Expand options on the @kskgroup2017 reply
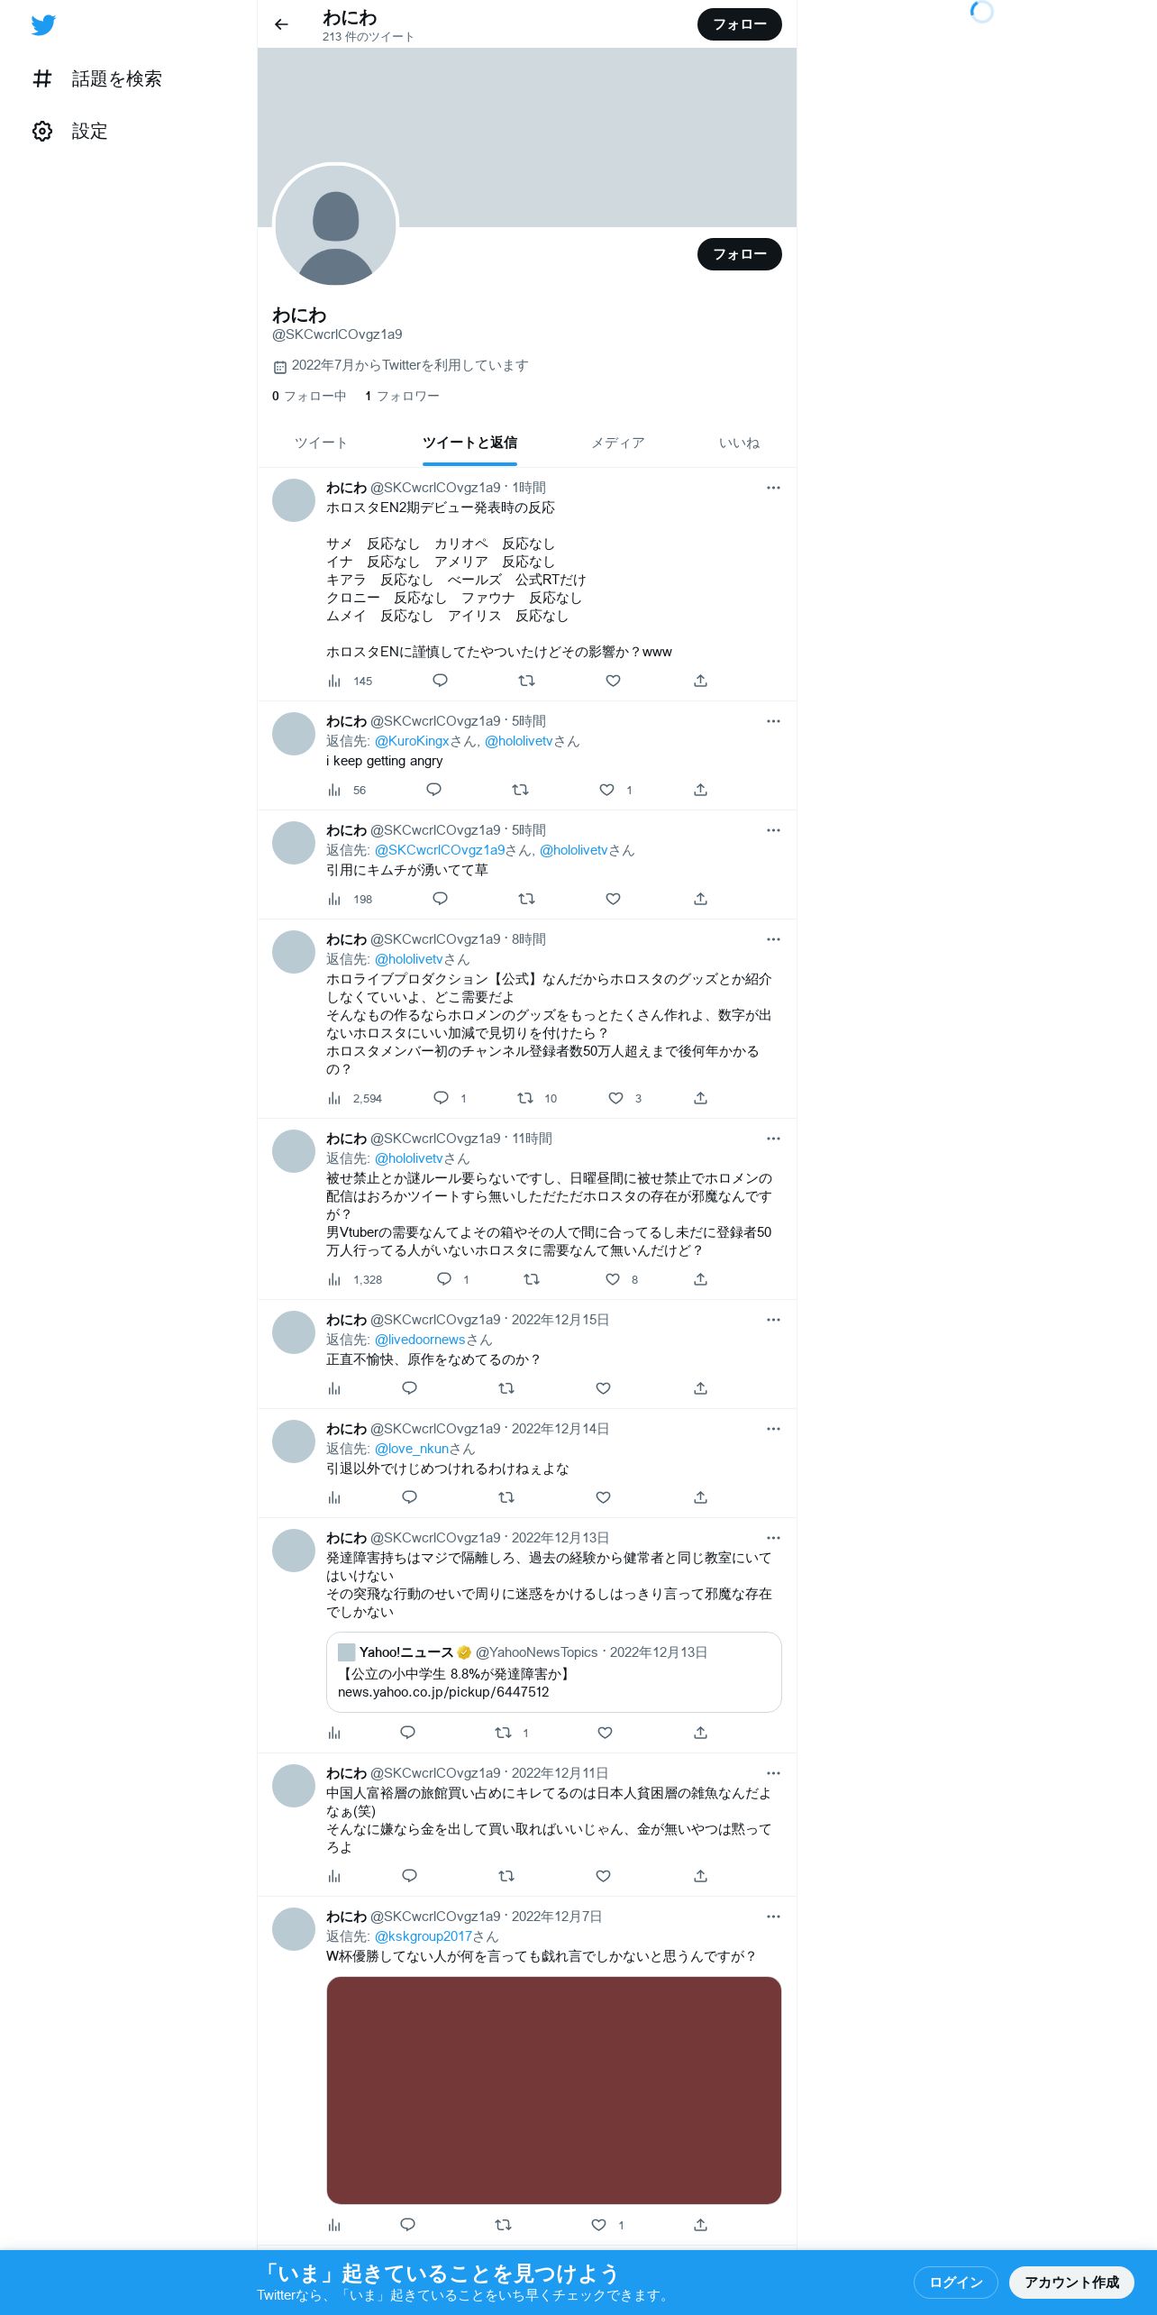Image resolution: width=1157 pixels, height=2315 pixels. pos(773,1917)
